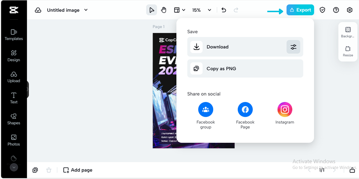Share to Facebook group
This screenshot has height=179, width=359.
pos(206,116)
